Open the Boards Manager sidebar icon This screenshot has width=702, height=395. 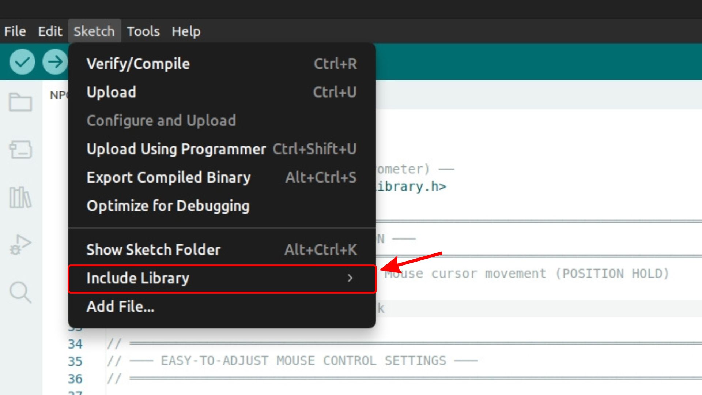pyautogui.click(x=20, y=150)
